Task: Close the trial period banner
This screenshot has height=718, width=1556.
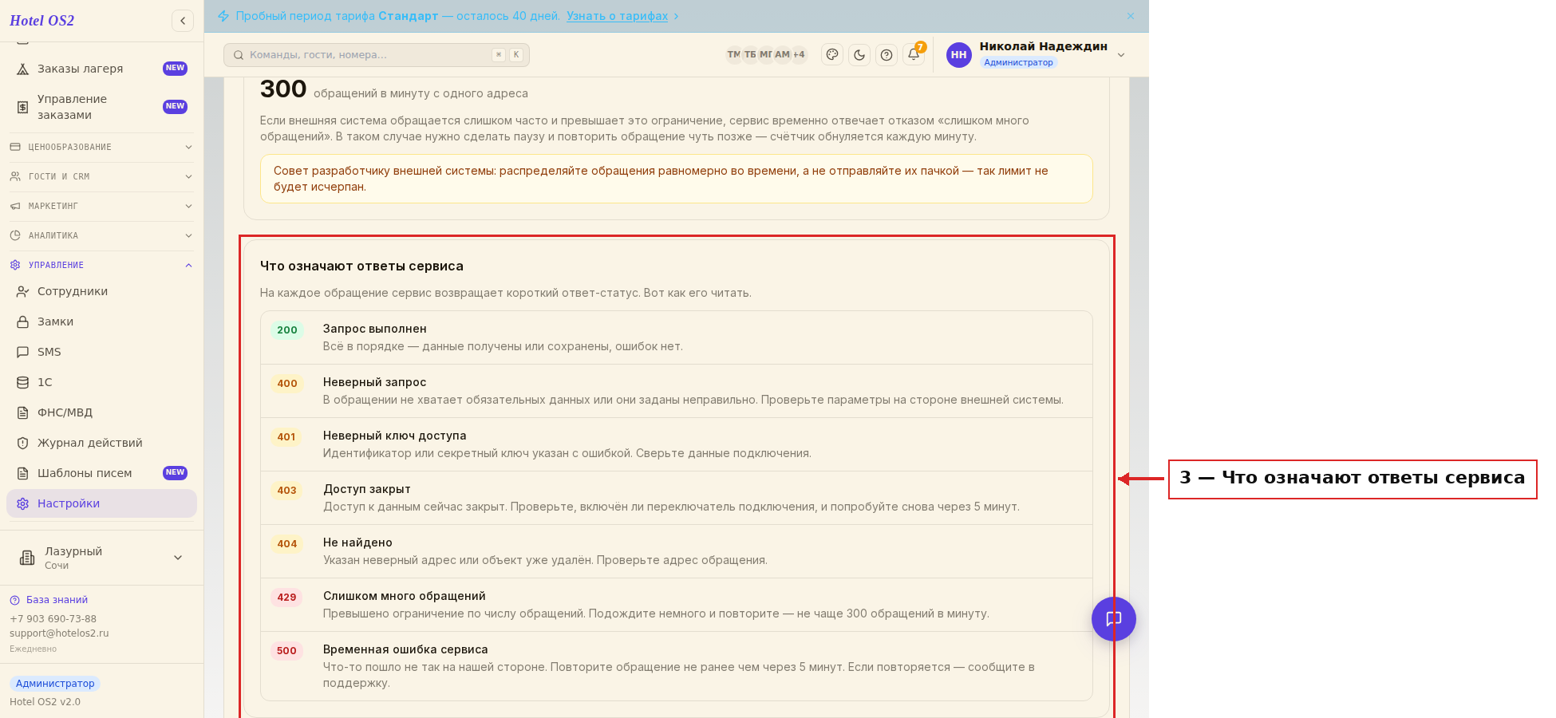Action: (x=1131, y=16)
